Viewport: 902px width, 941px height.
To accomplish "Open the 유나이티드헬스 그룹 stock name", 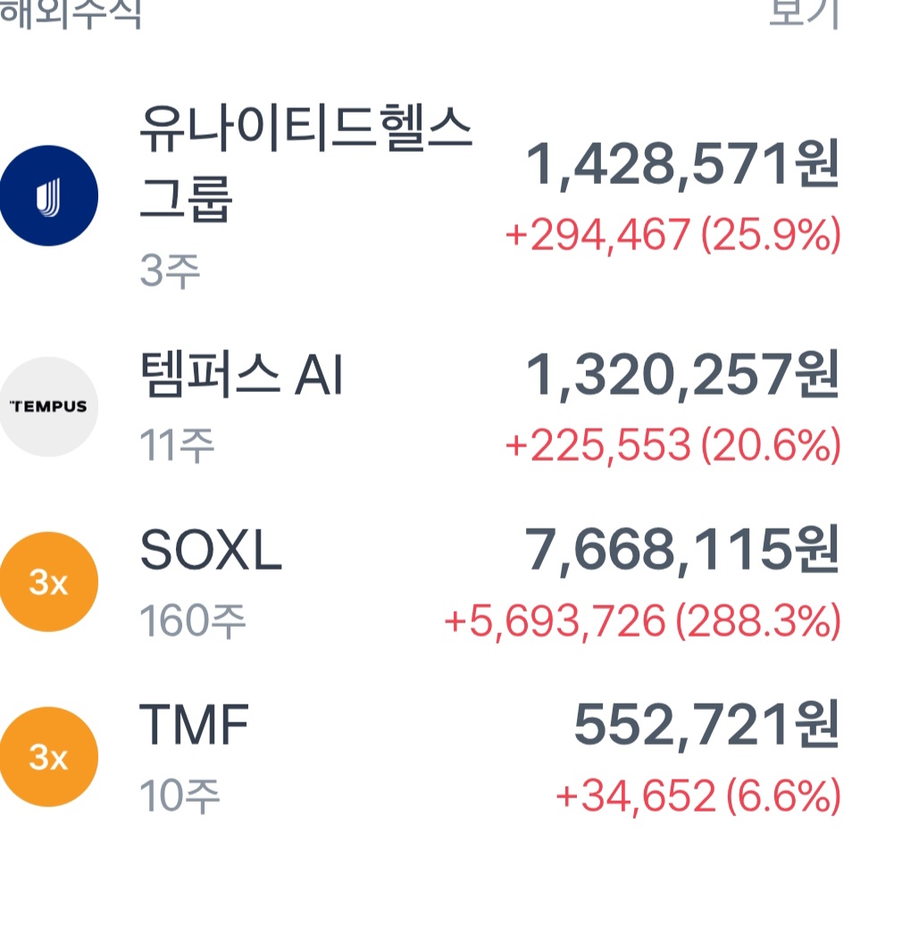I will pos(305,163).
